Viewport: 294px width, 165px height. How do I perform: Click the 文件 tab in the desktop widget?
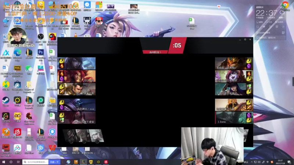click(269, 22)
